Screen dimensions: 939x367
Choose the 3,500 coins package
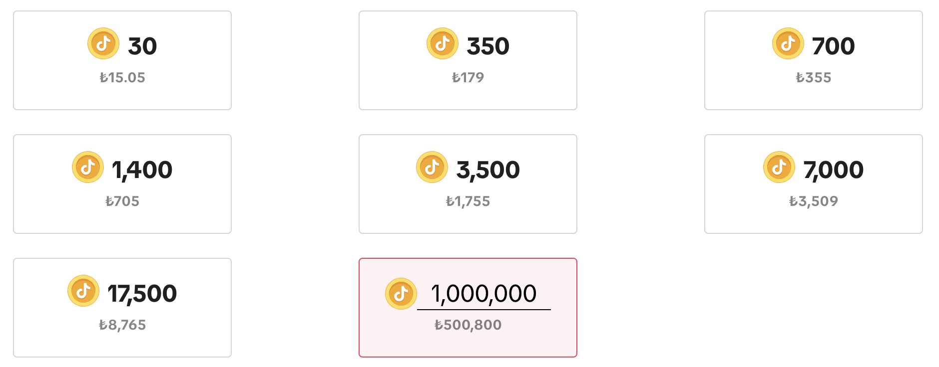coord(468,184)
